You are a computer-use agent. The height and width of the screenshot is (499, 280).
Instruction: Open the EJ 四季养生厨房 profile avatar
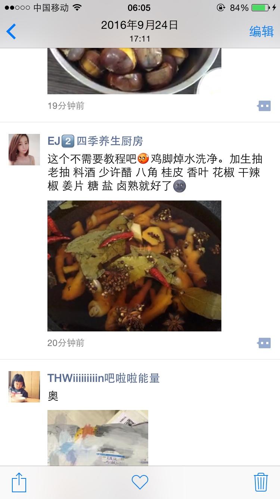pos(24,150)
